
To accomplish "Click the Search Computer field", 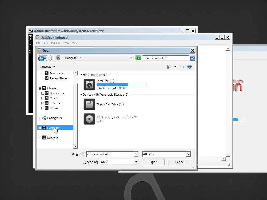I will 166,58.
